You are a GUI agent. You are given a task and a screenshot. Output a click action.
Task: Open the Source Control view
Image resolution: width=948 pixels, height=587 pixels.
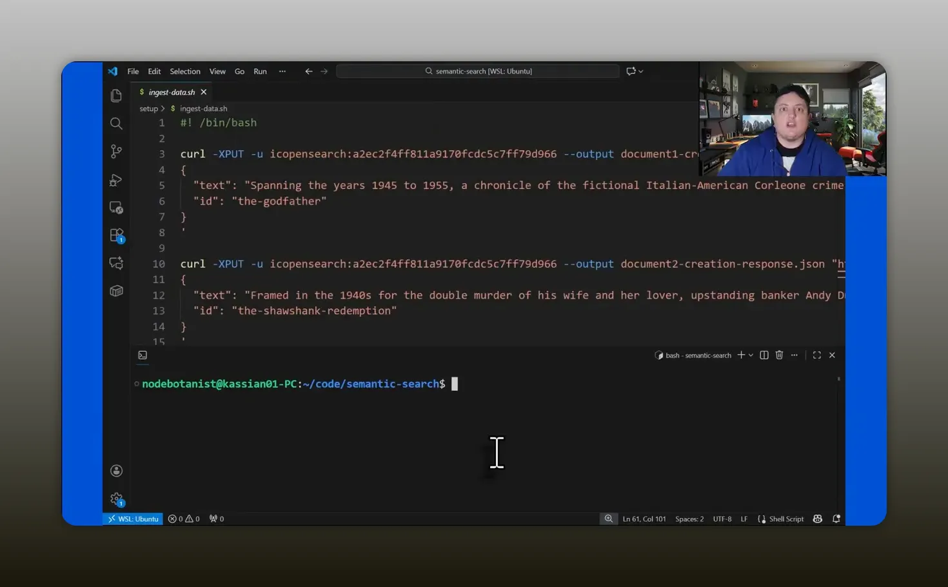(116, 152)
